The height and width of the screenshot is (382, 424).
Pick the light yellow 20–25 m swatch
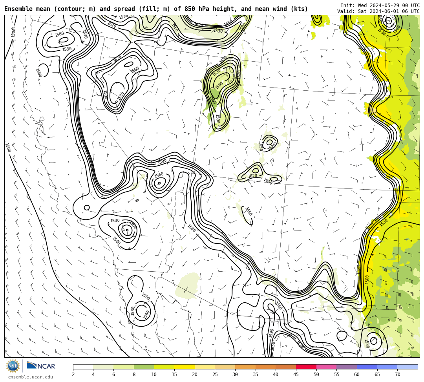point(205,367)
